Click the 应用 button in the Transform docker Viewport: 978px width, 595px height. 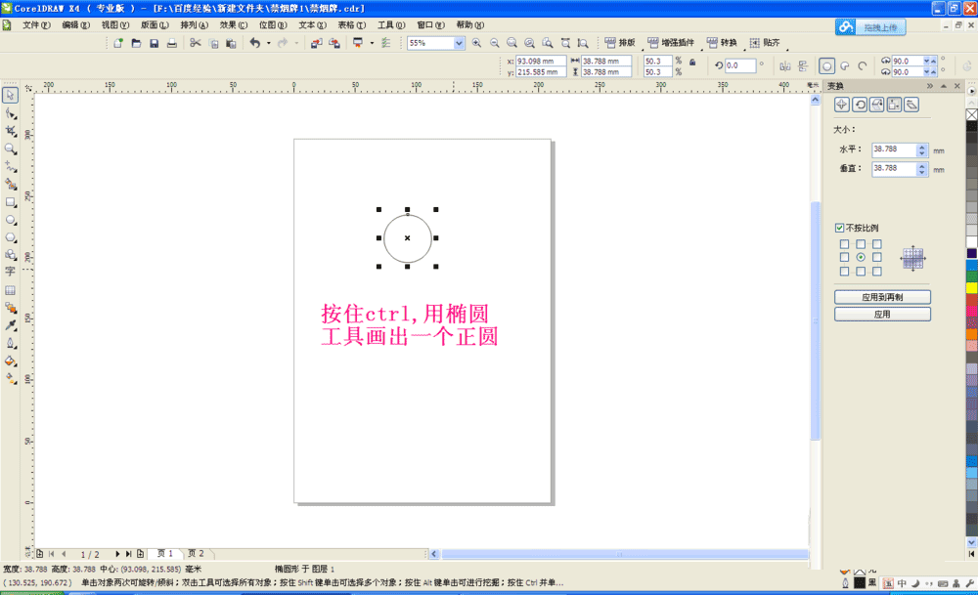click(x=882, y=313)
